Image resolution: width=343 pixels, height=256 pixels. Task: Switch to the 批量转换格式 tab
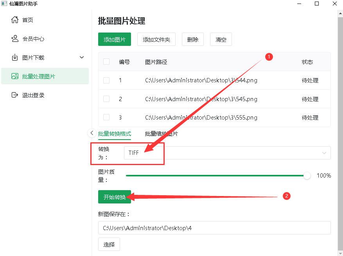point(115,133)
